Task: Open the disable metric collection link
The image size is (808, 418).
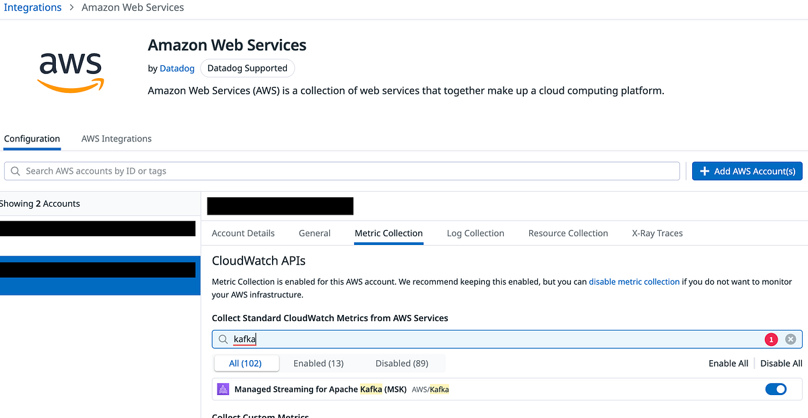Action: pyautogui.click(x=634, y=281)
